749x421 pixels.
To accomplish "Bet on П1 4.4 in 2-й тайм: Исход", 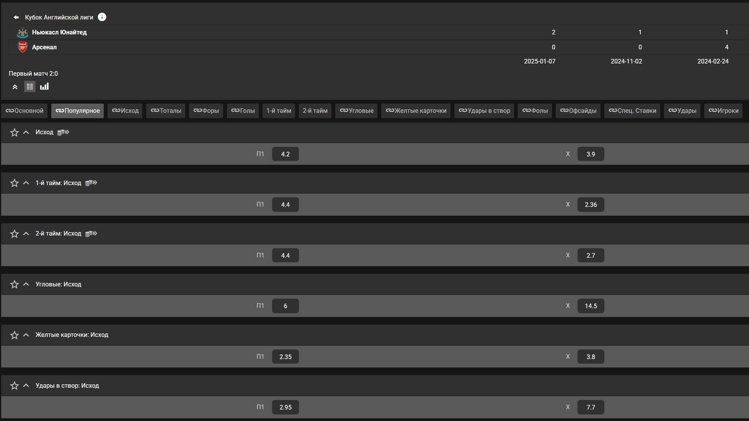I will (286, 255).
